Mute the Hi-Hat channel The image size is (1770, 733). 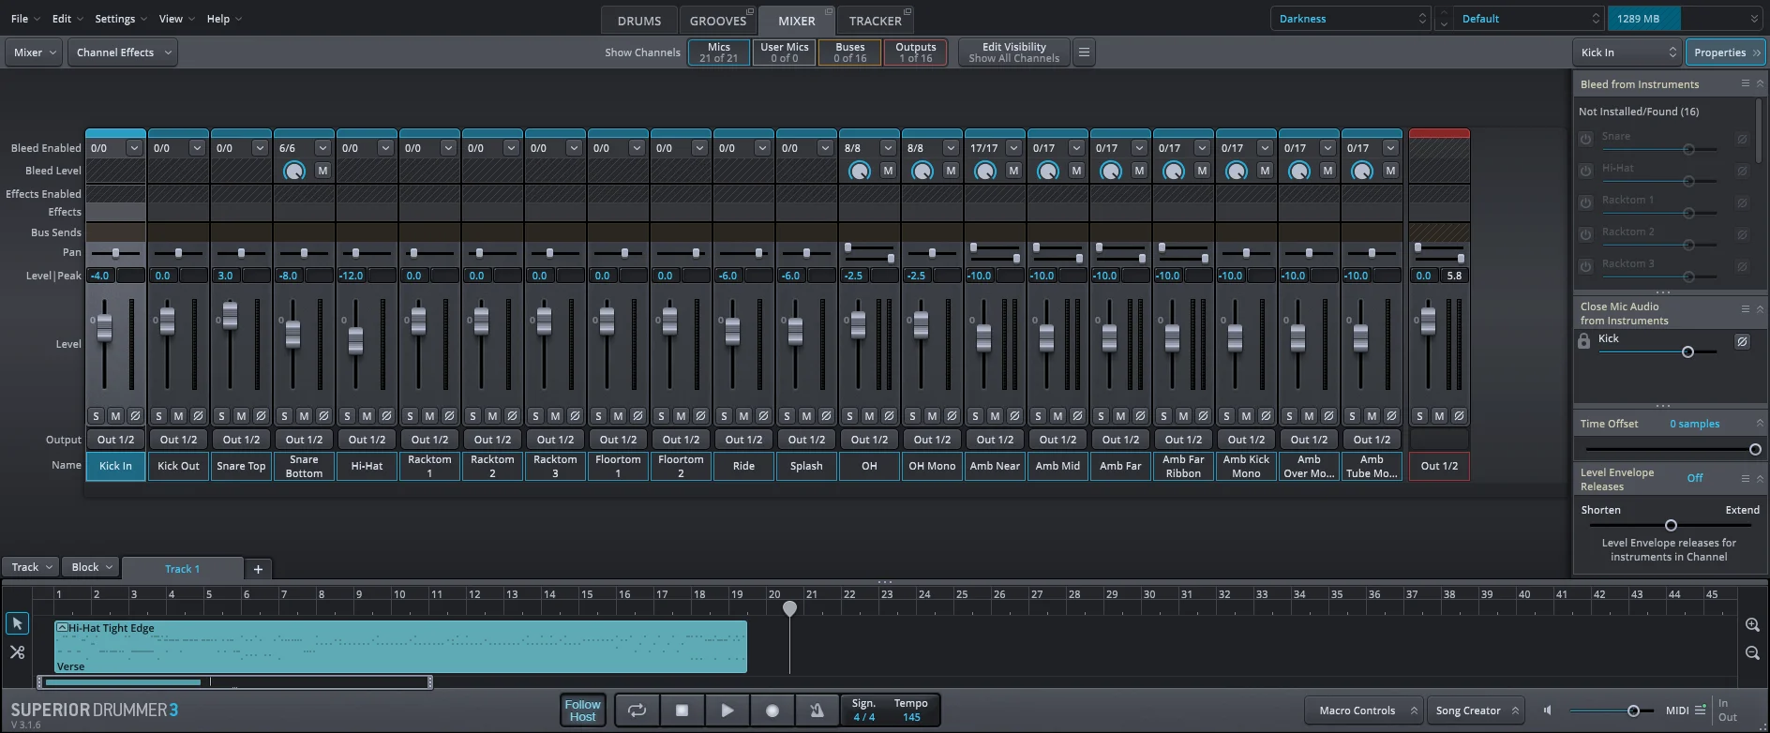pos(367,415)
